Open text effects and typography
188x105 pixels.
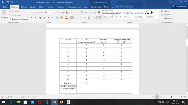pyautogui.click(x=57, y=18)
